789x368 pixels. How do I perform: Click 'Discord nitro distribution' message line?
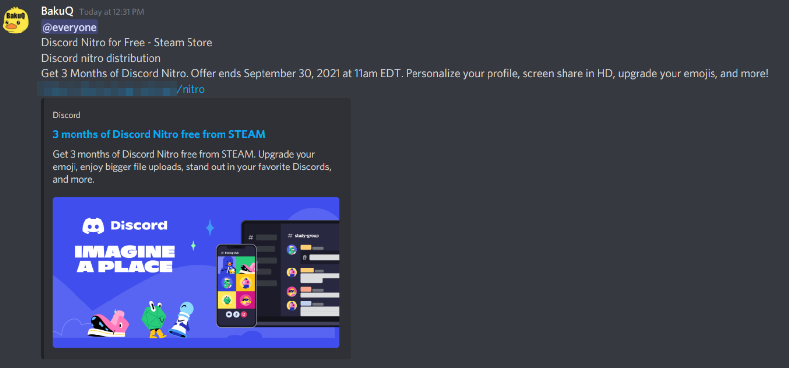[x=101, y=58]
